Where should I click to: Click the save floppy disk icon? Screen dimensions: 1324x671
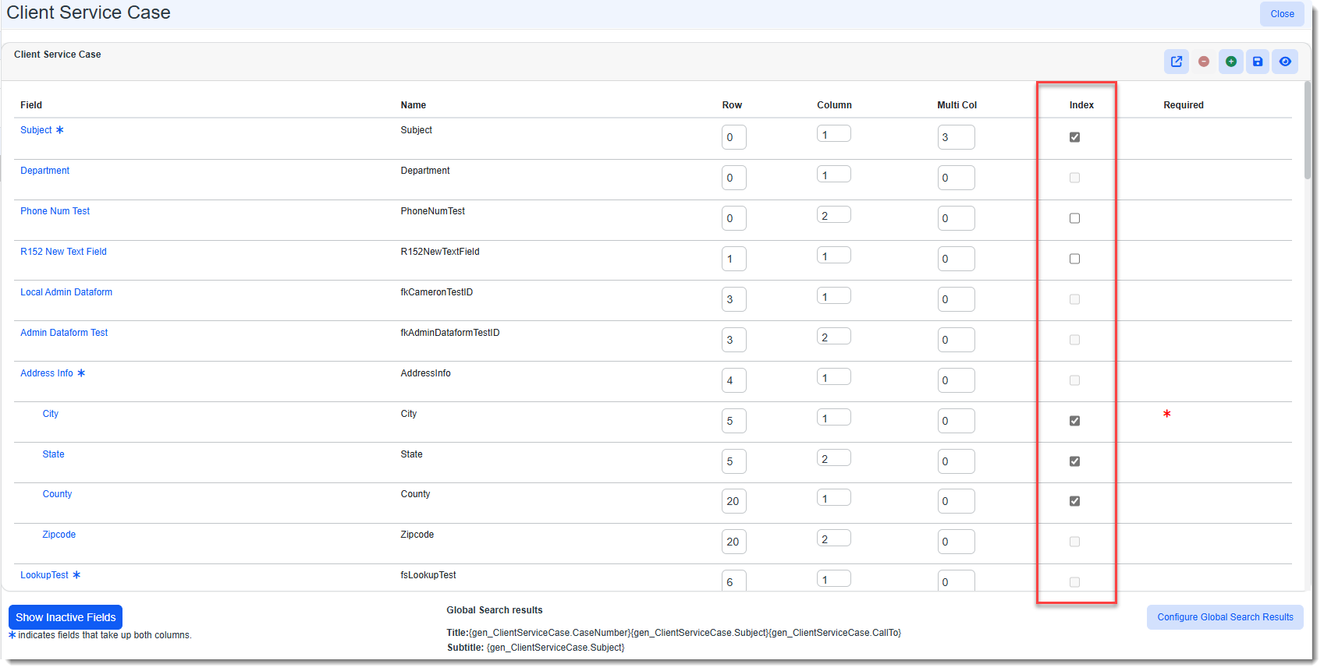click(x=1257, y=62)
